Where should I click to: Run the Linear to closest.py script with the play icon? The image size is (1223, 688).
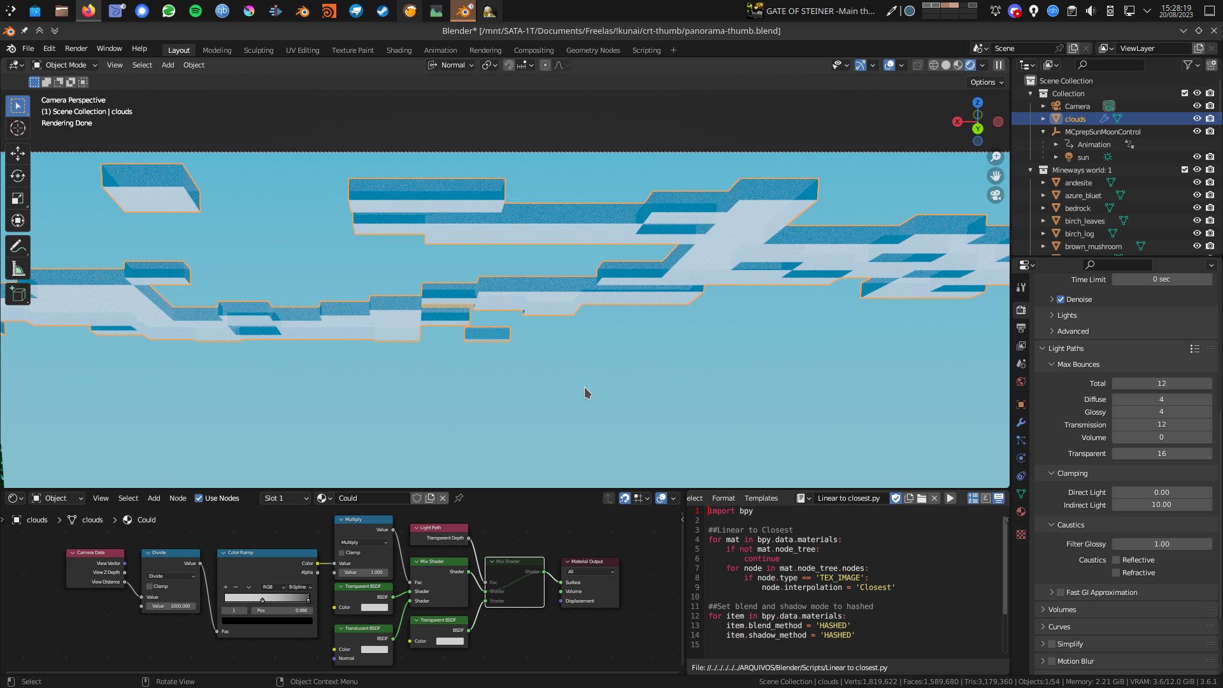pos(950,498)
